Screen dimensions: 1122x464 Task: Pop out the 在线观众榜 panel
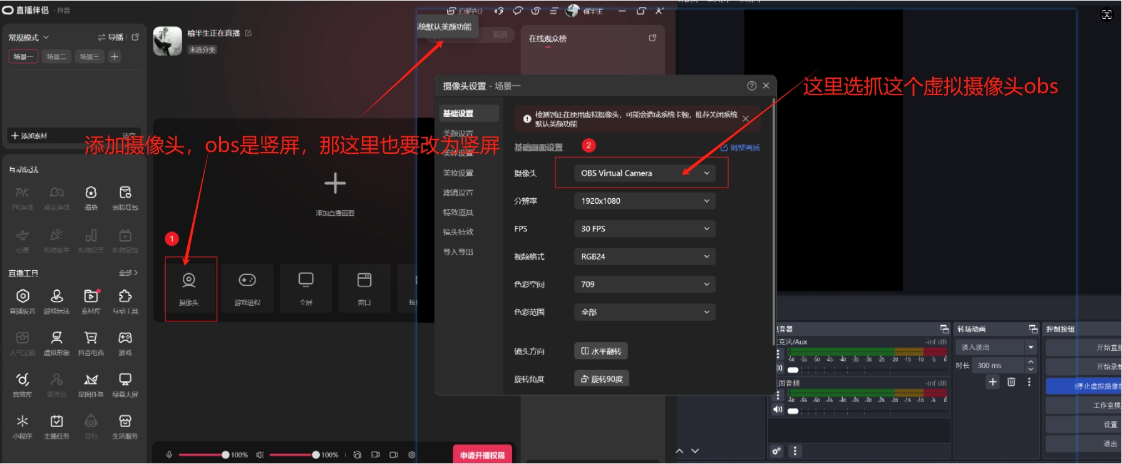tap(652, 38)
